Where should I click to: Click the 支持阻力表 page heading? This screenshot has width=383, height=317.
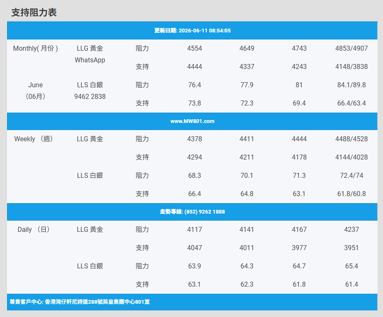(x=34, y=12)
